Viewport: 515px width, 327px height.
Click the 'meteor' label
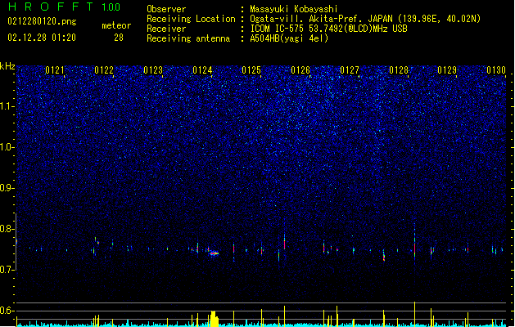point(116,25)
